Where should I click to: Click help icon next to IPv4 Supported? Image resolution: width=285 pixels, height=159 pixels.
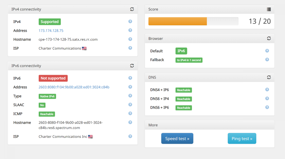pos(130,21)
